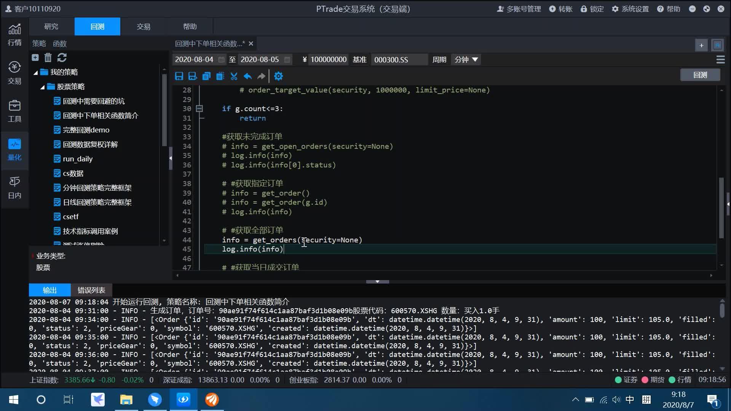
Task: Paste code with the paste icon
Action: (x=220, y=76)
